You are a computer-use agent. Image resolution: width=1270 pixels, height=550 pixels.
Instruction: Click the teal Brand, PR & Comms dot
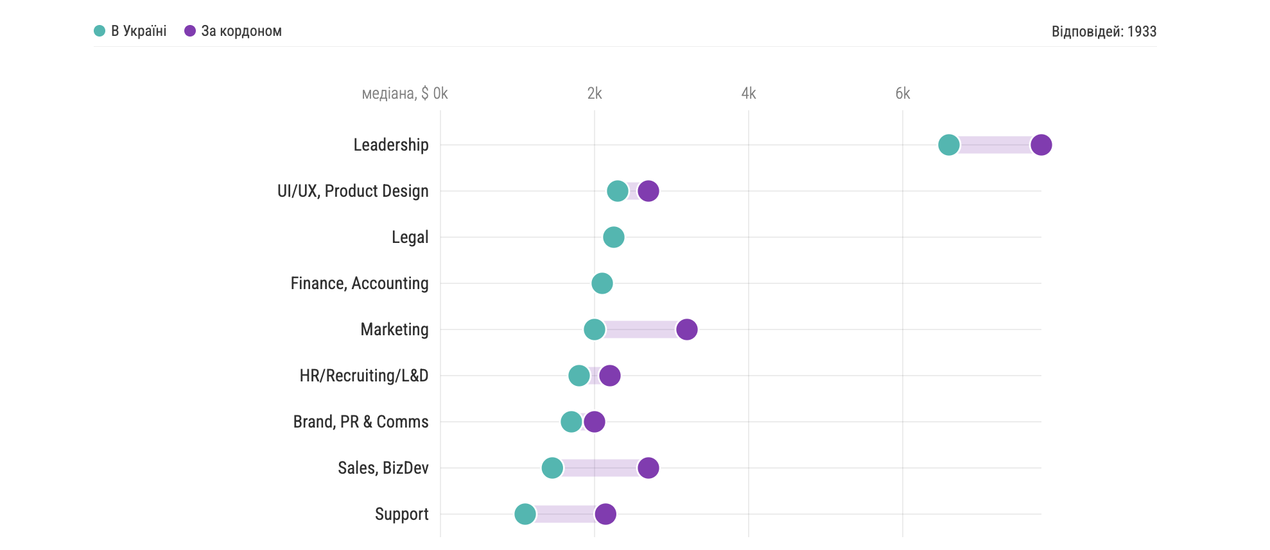[571, 422]
